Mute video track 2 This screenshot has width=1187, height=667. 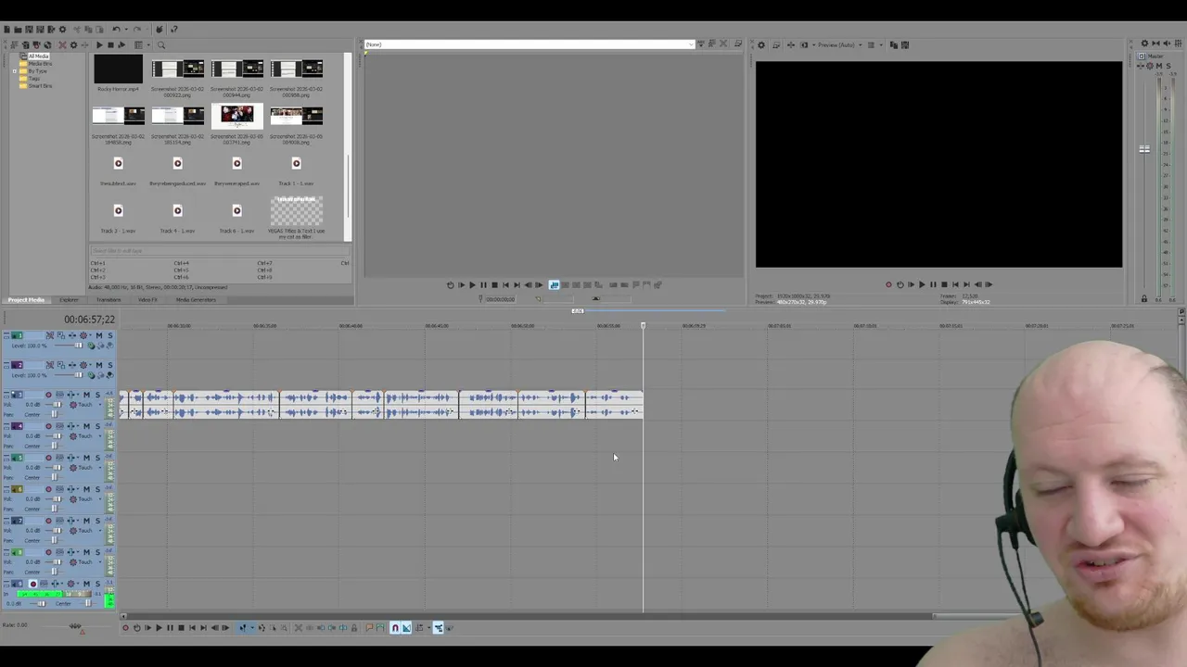pos(99,365)
